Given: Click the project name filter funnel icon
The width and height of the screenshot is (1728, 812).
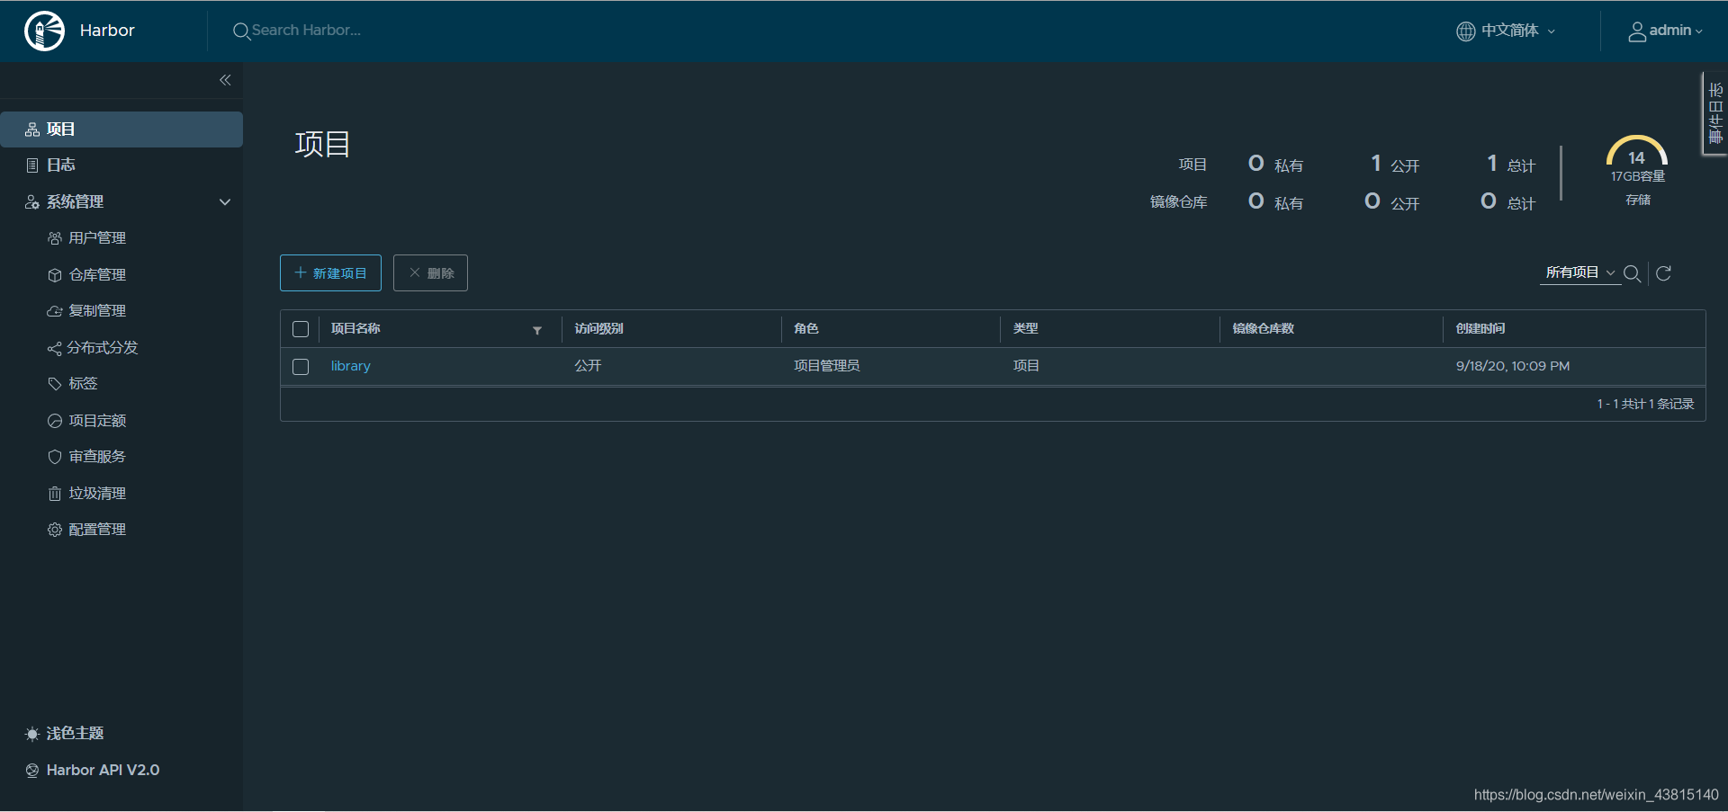Looking at the screenshot, I should click(x=537, y=330).
